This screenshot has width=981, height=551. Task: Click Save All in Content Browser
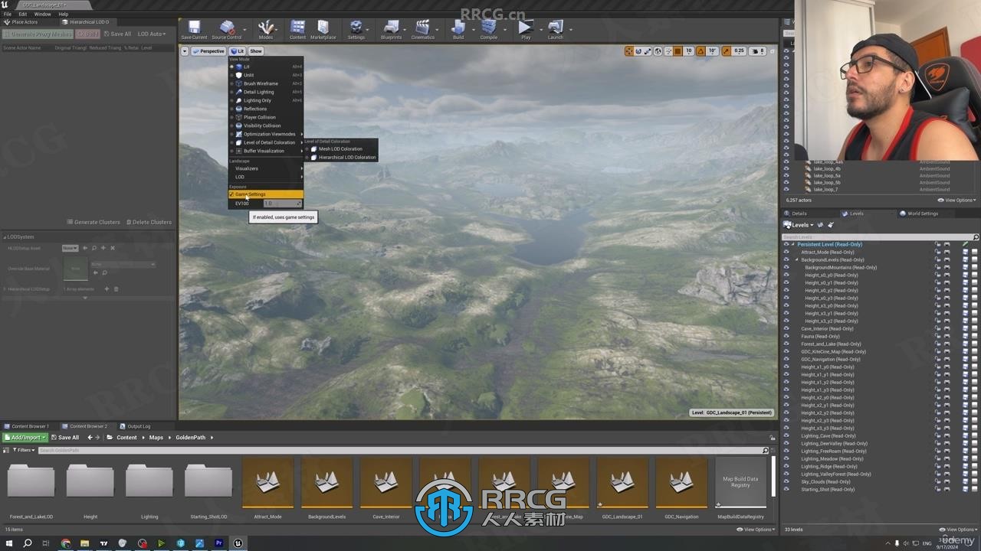[x=64, y=438]
